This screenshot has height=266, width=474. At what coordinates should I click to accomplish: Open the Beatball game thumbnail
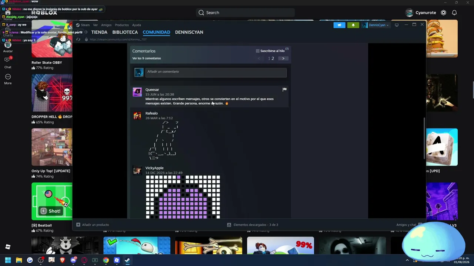point(52,201)
